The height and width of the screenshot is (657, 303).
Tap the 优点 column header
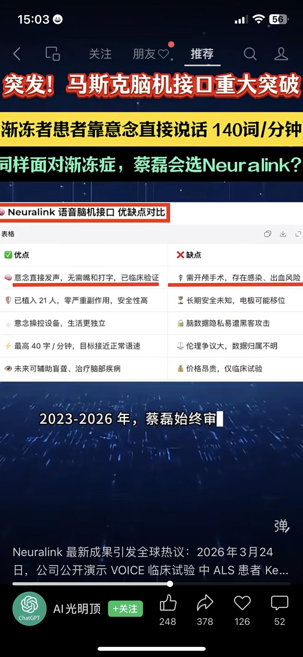coord(17,255)
